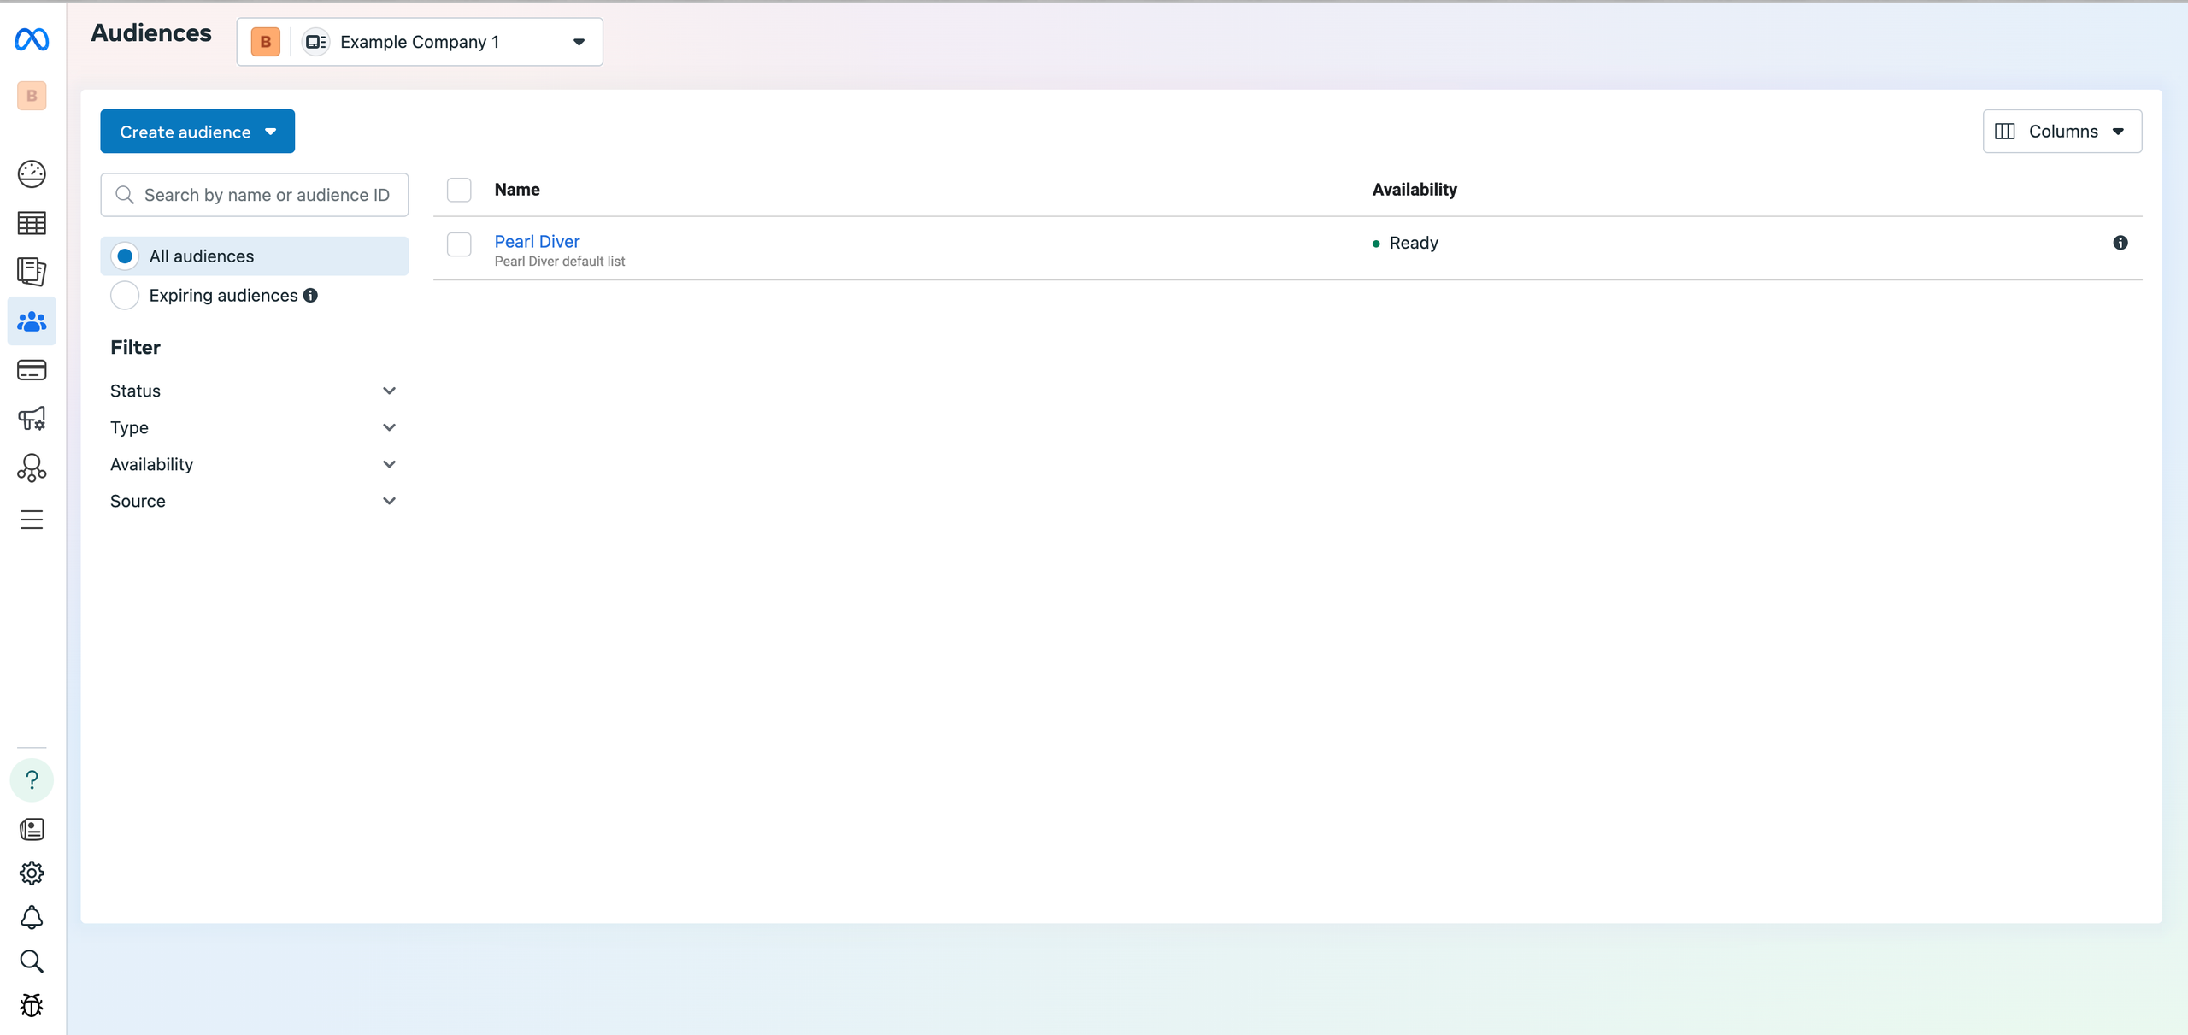The width and height of the screenshot is (2188, 1035).
Task: Toggle the select-all checkbox in header
Action: (459, 190)
